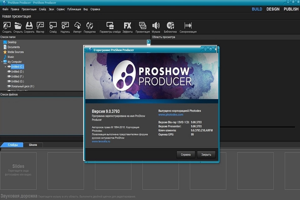Add a new slide with the Слайд icon
Image resolution: width=300 pixels, height=200 pixels.
pos(53,25)
